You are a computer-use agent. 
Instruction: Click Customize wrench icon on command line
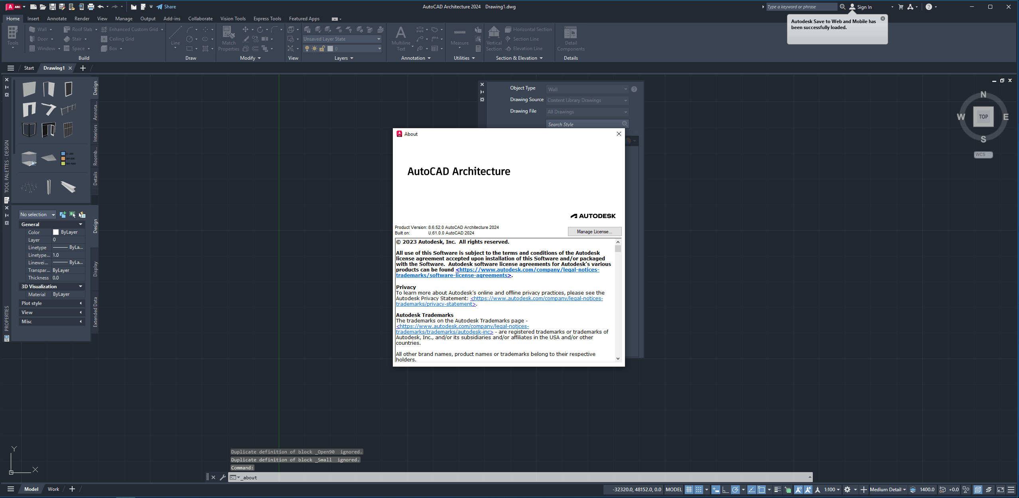click(x=223, y=477)
